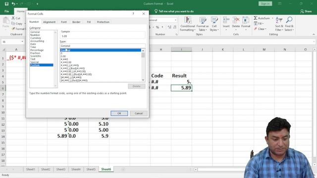Click the Delete cells icon
Viewport: 317px width, 178px height.
pos(236,20)
